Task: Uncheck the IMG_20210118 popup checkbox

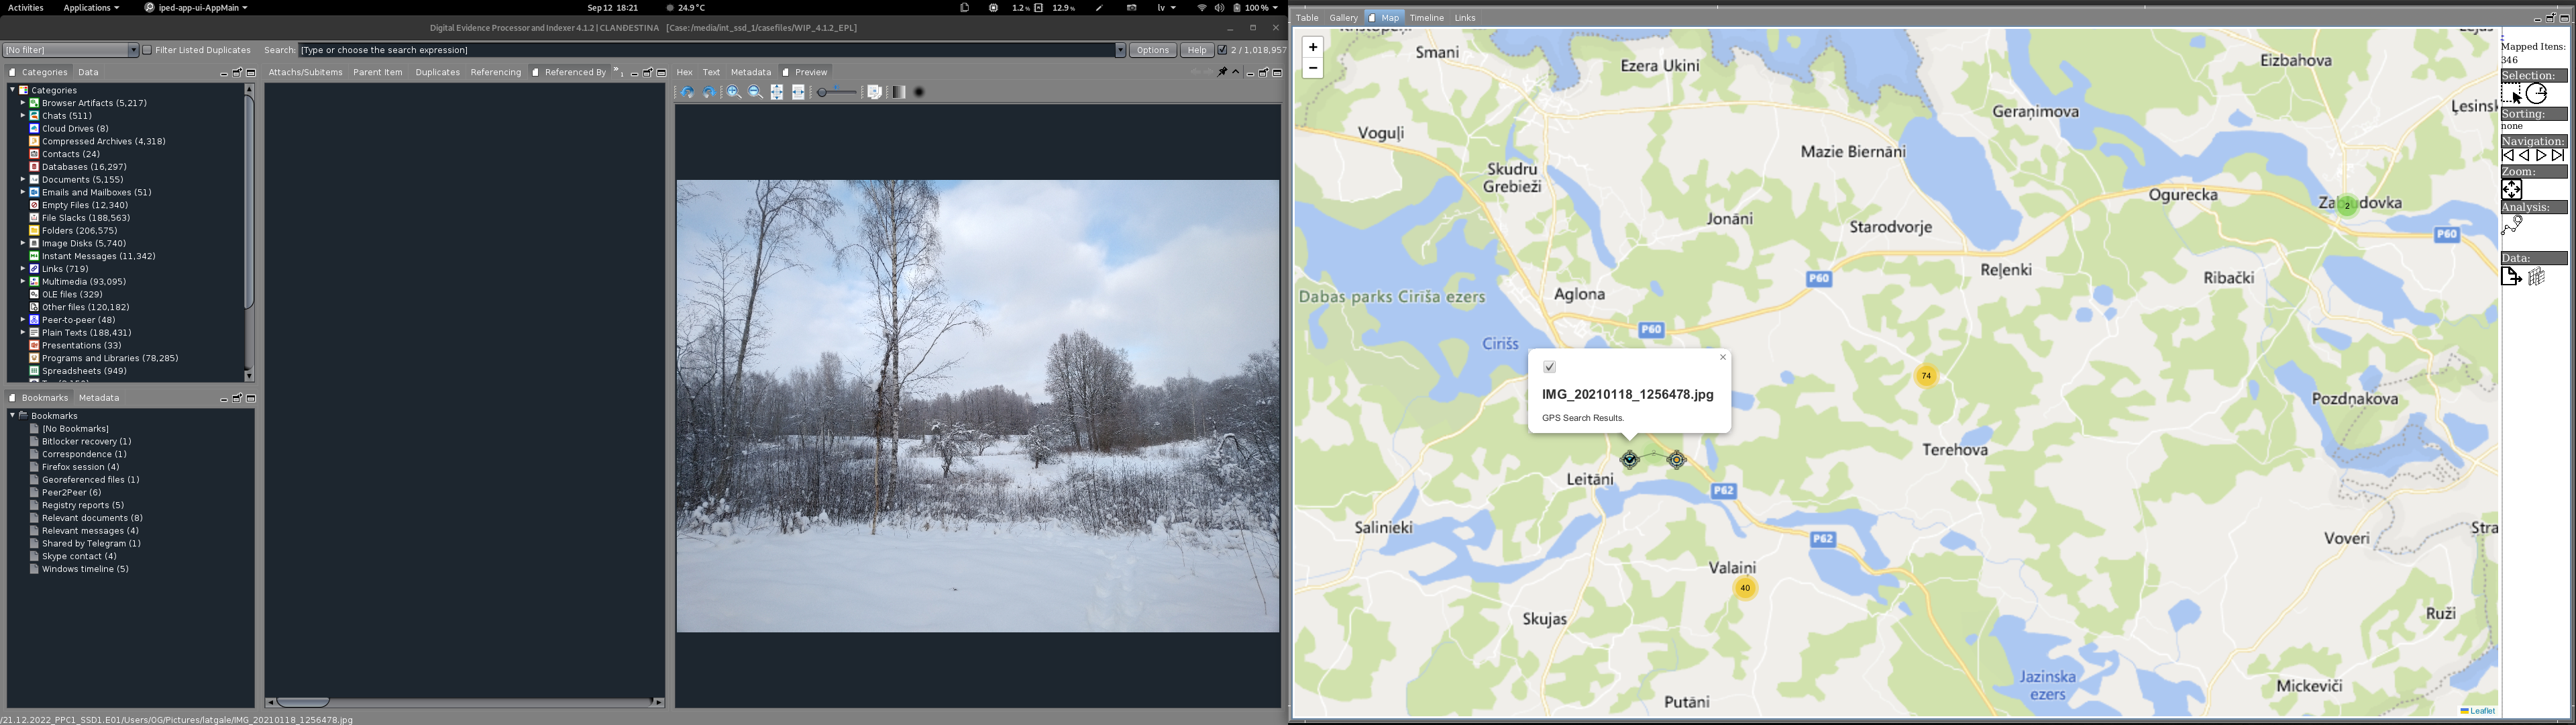Action: (1549, 367)
